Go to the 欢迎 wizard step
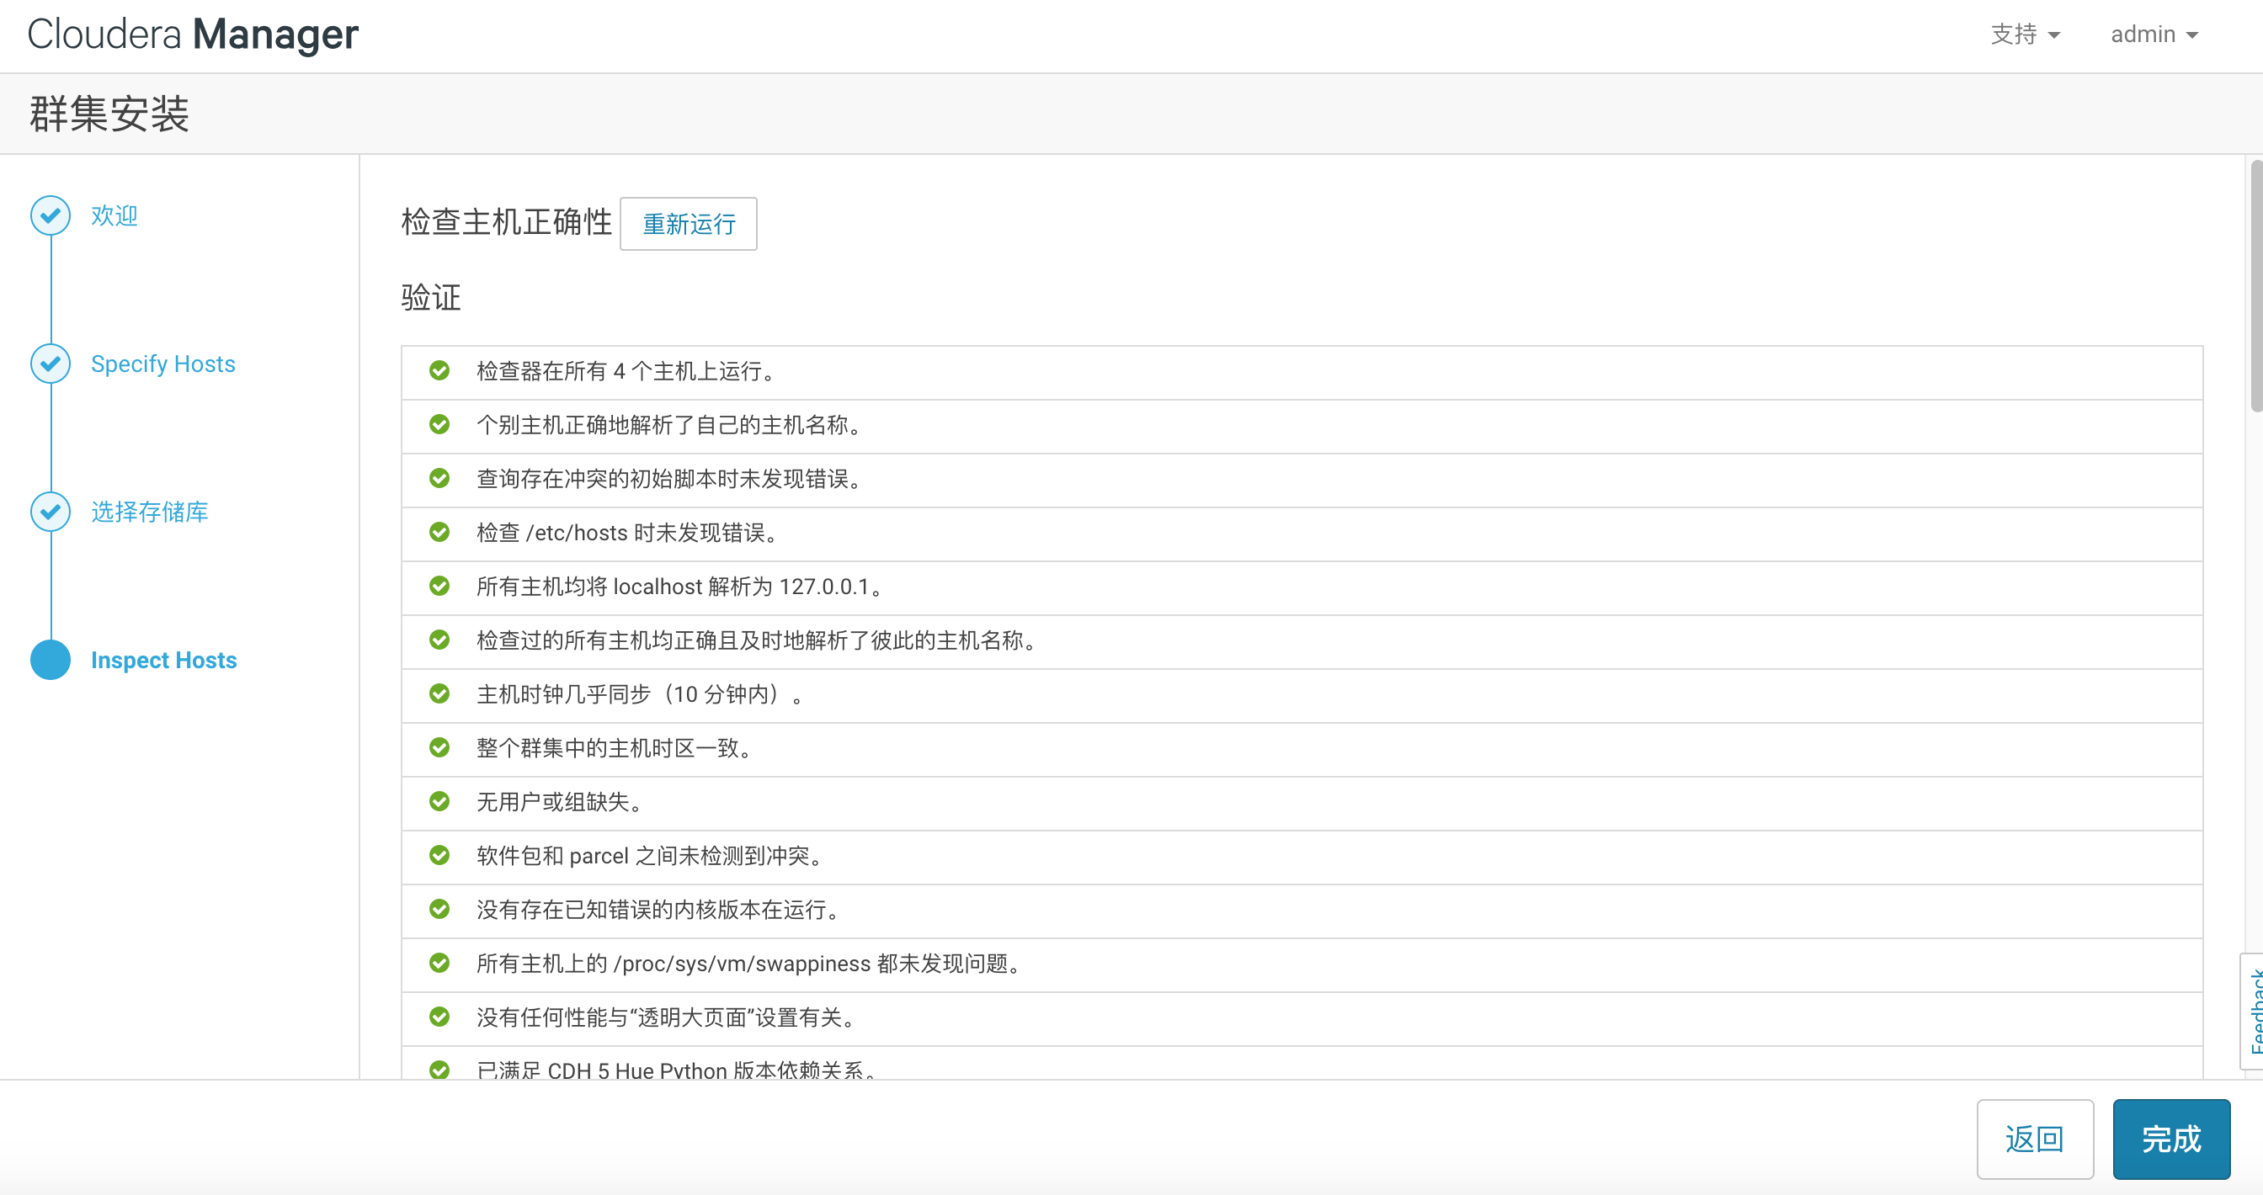2263x1195 pixels. pos(114,215)
